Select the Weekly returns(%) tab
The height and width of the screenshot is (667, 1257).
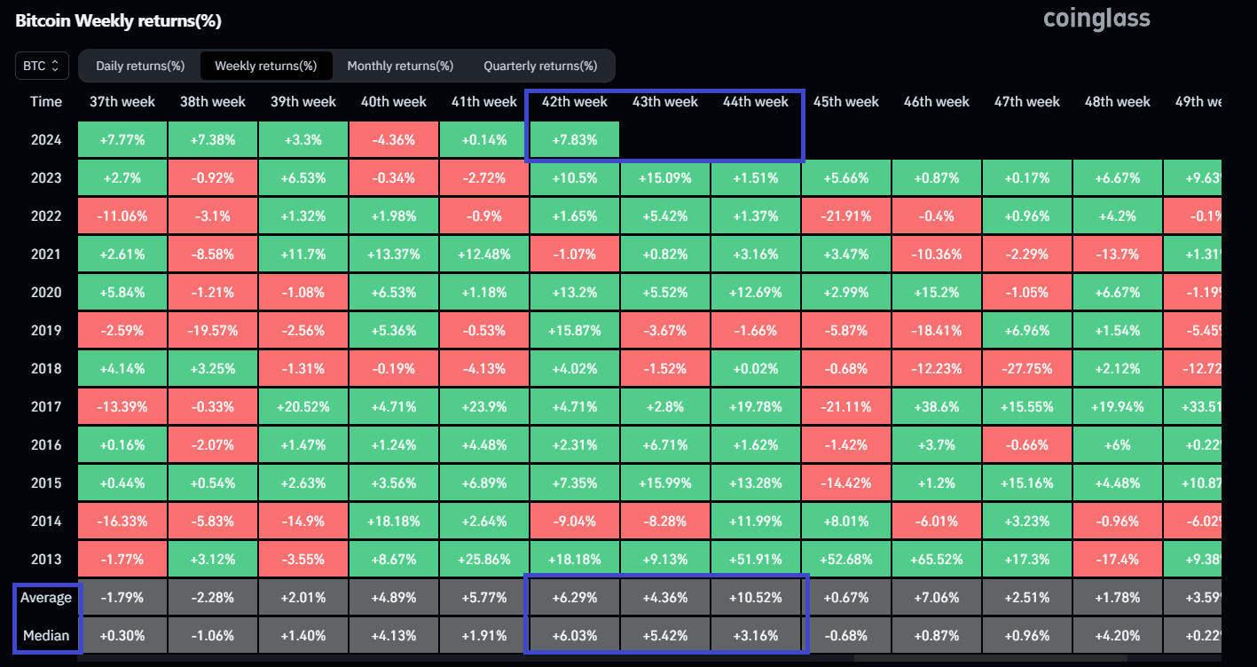click(265, 66)
